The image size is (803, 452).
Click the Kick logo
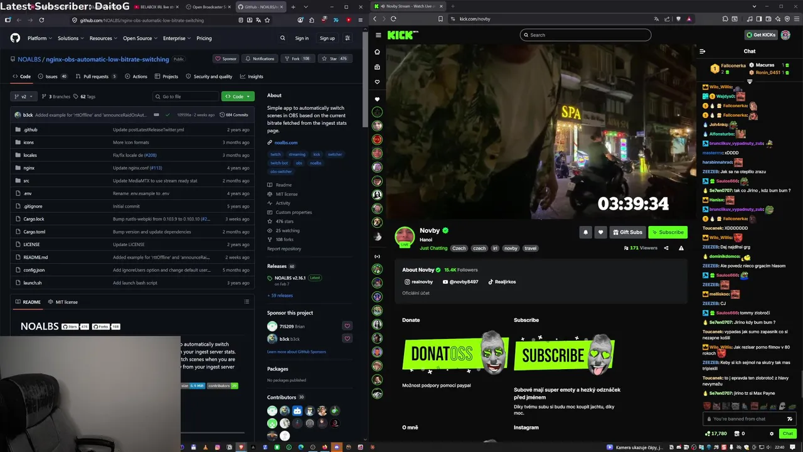(x=403, y=35)
